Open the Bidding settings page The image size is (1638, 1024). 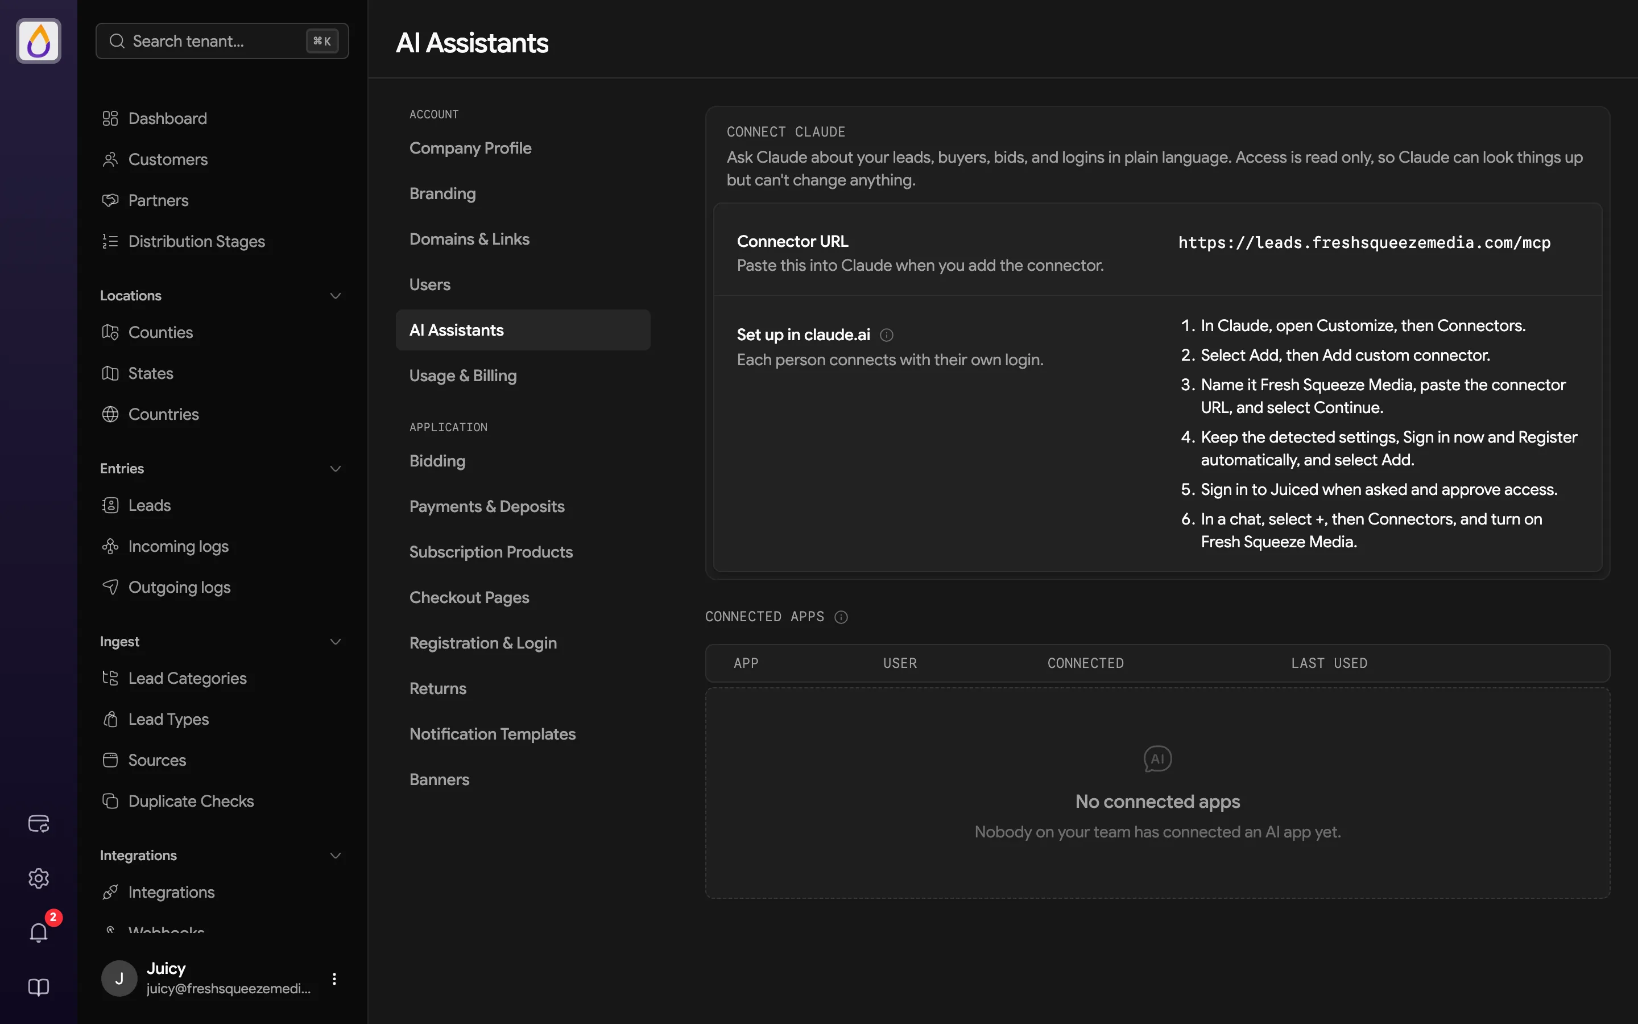click(523, 461)
